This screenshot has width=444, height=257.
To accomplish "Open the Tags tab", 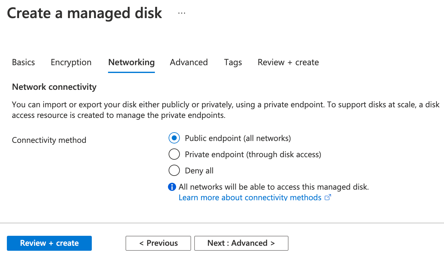I will click(233, 62).
